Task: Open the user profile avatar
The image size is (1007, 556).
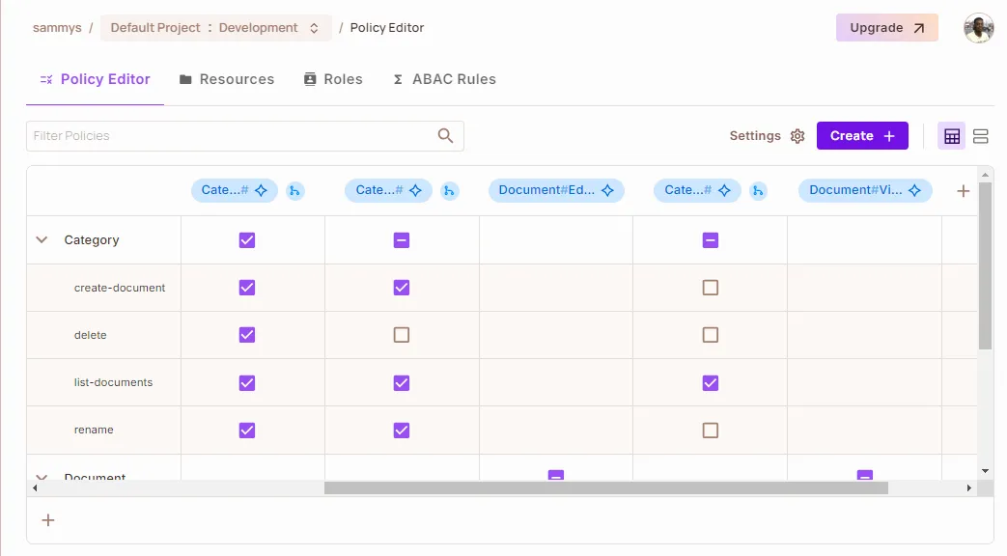Action: tap(978, 28)
